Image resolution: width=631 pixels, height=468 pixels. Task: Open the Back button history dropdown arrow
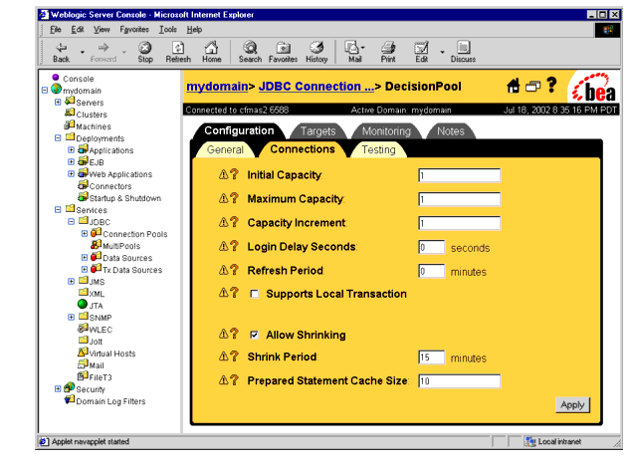point(83,52)
